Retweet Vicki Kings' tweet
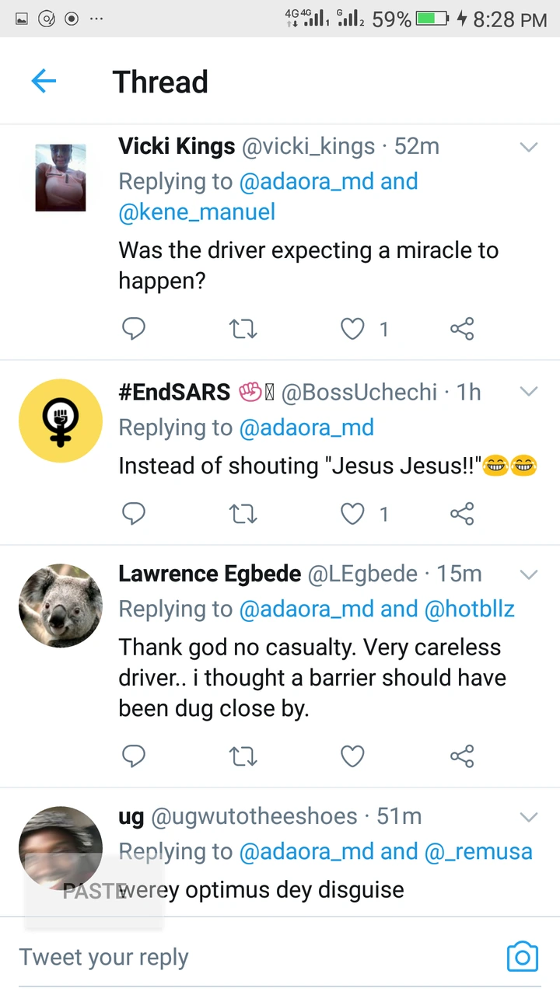The image size is (560, 995). tap(244, 330)
